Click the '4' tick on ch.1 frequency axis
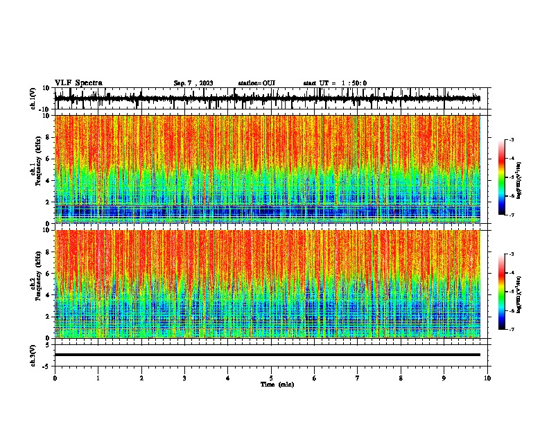This screenshot has height=424, width=549. point(48,181)
